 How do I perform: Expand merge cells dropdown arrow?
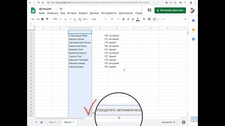[158, 19]
